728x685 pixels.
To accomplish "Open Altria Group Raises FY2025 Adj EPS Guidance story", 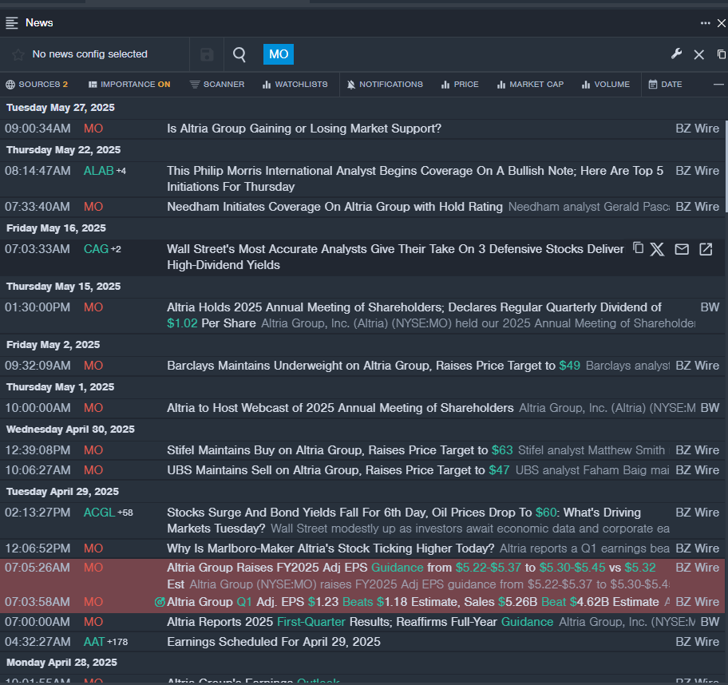I will tap(411, 576).
